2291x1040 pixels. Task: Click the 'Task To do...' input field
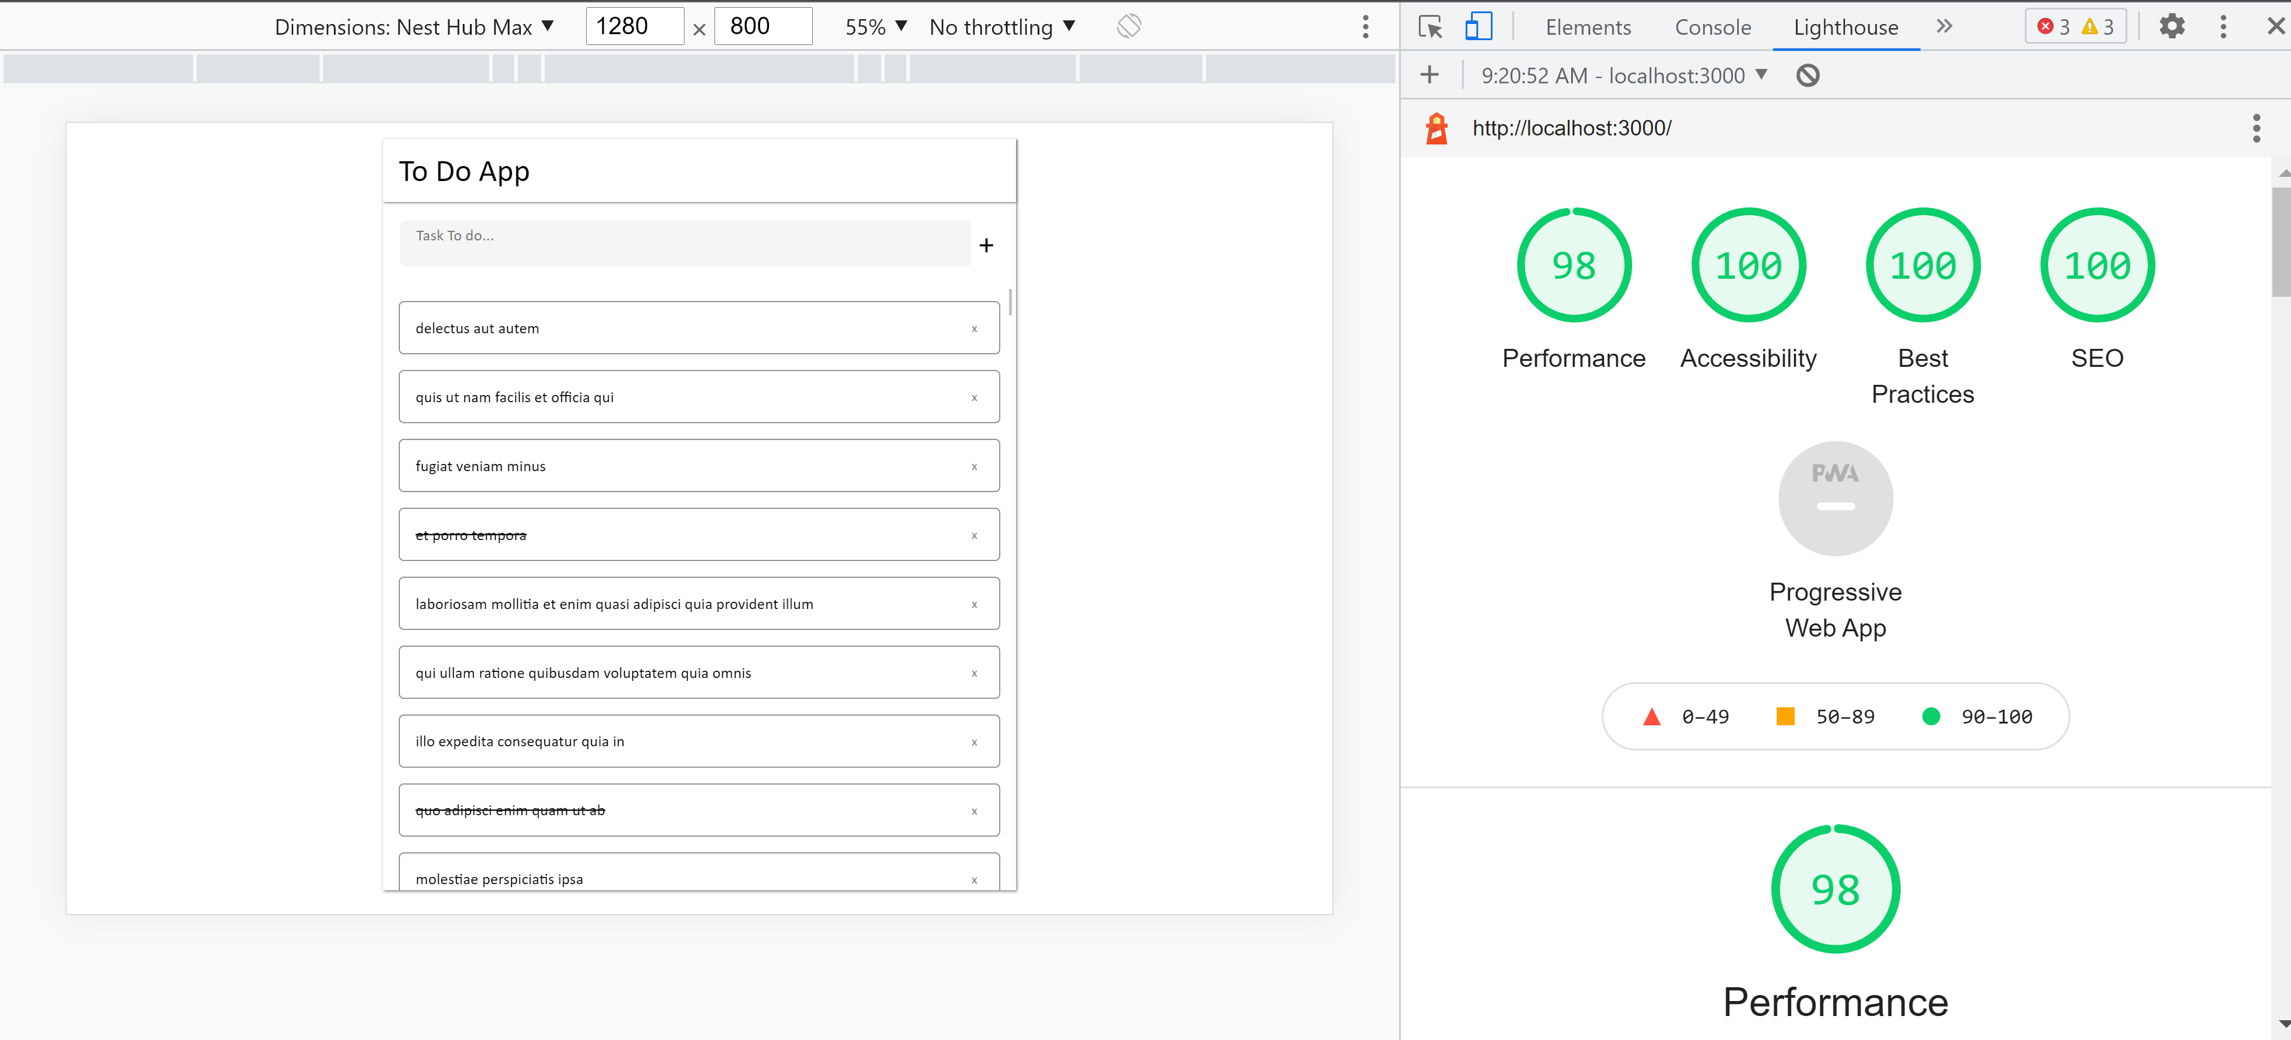pyautogui.click(x=685, y=243)
